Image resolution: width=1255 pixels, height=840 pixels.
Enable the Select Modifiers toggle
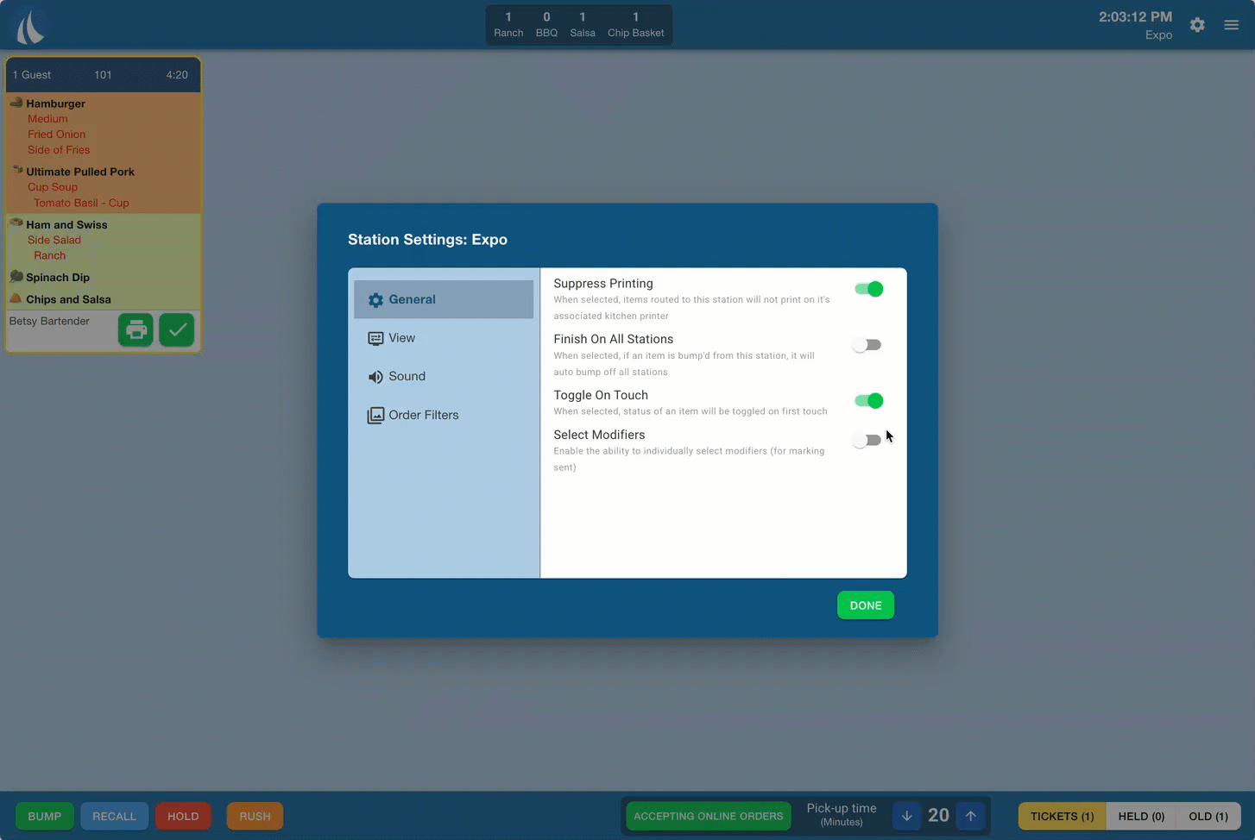coord(867,441)
